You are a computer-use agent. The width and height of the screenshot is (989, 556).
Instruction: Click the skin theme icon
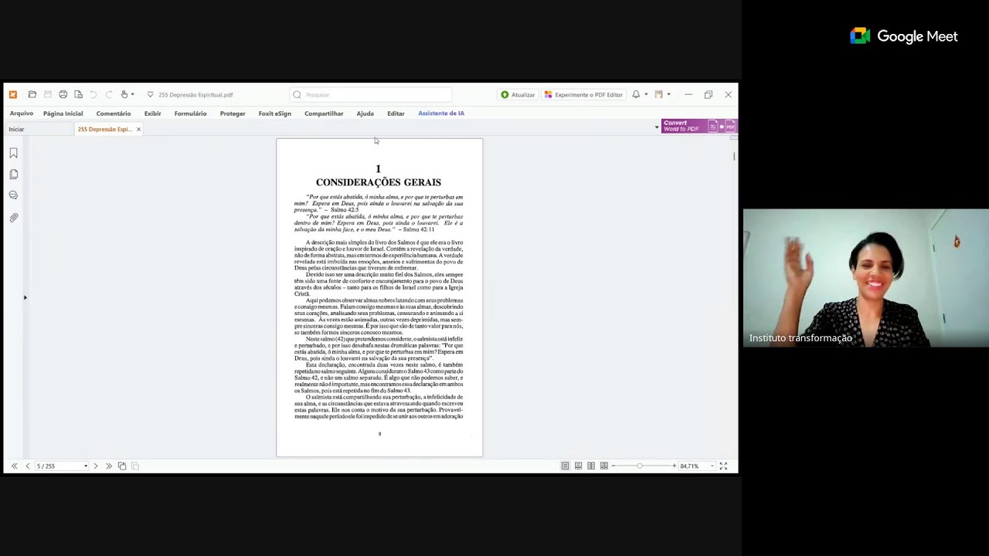658,94
